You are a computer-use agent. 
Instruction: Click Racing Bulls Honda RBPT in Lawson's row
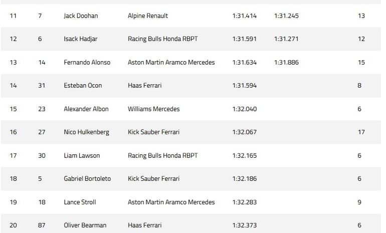click(x=162, y=155)
